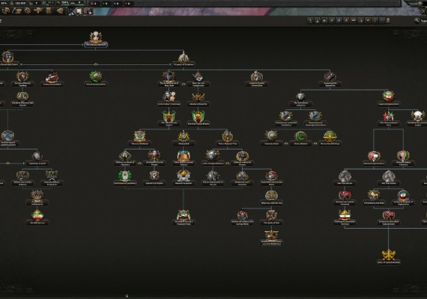Choose the focus directly below Increase Military Funding

pos(22,99)
